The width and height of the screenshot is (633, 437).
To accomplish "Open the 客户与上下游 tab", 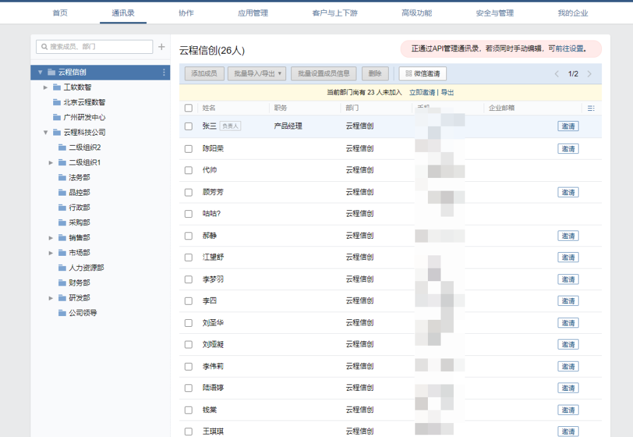I will (335, 13).
